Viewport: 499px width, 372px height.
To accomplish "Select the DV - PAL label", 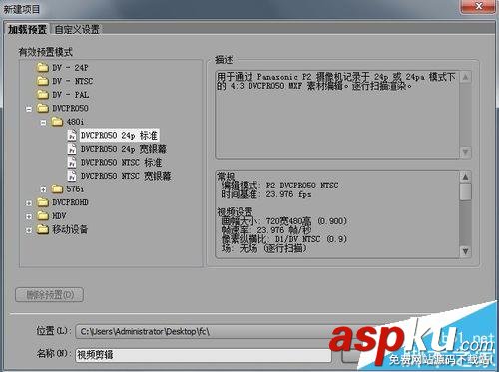I will 71,95.
